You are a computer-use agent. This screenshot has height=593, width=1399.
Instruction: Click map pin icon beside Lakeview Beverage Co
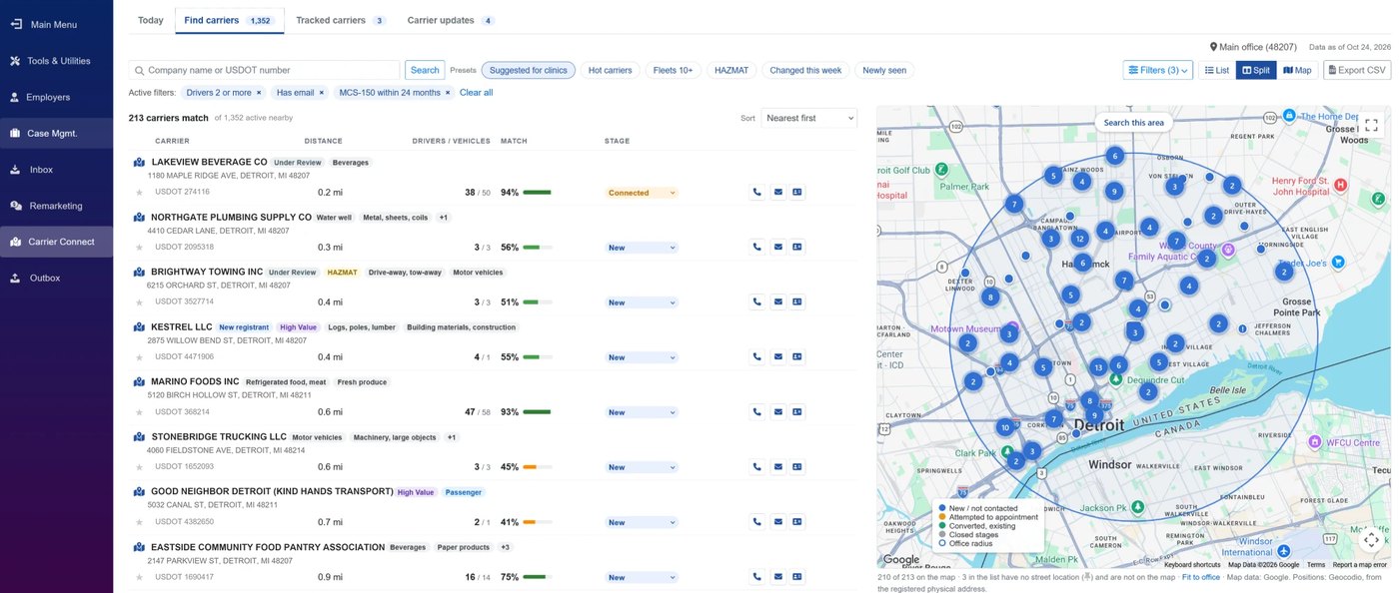139,162
